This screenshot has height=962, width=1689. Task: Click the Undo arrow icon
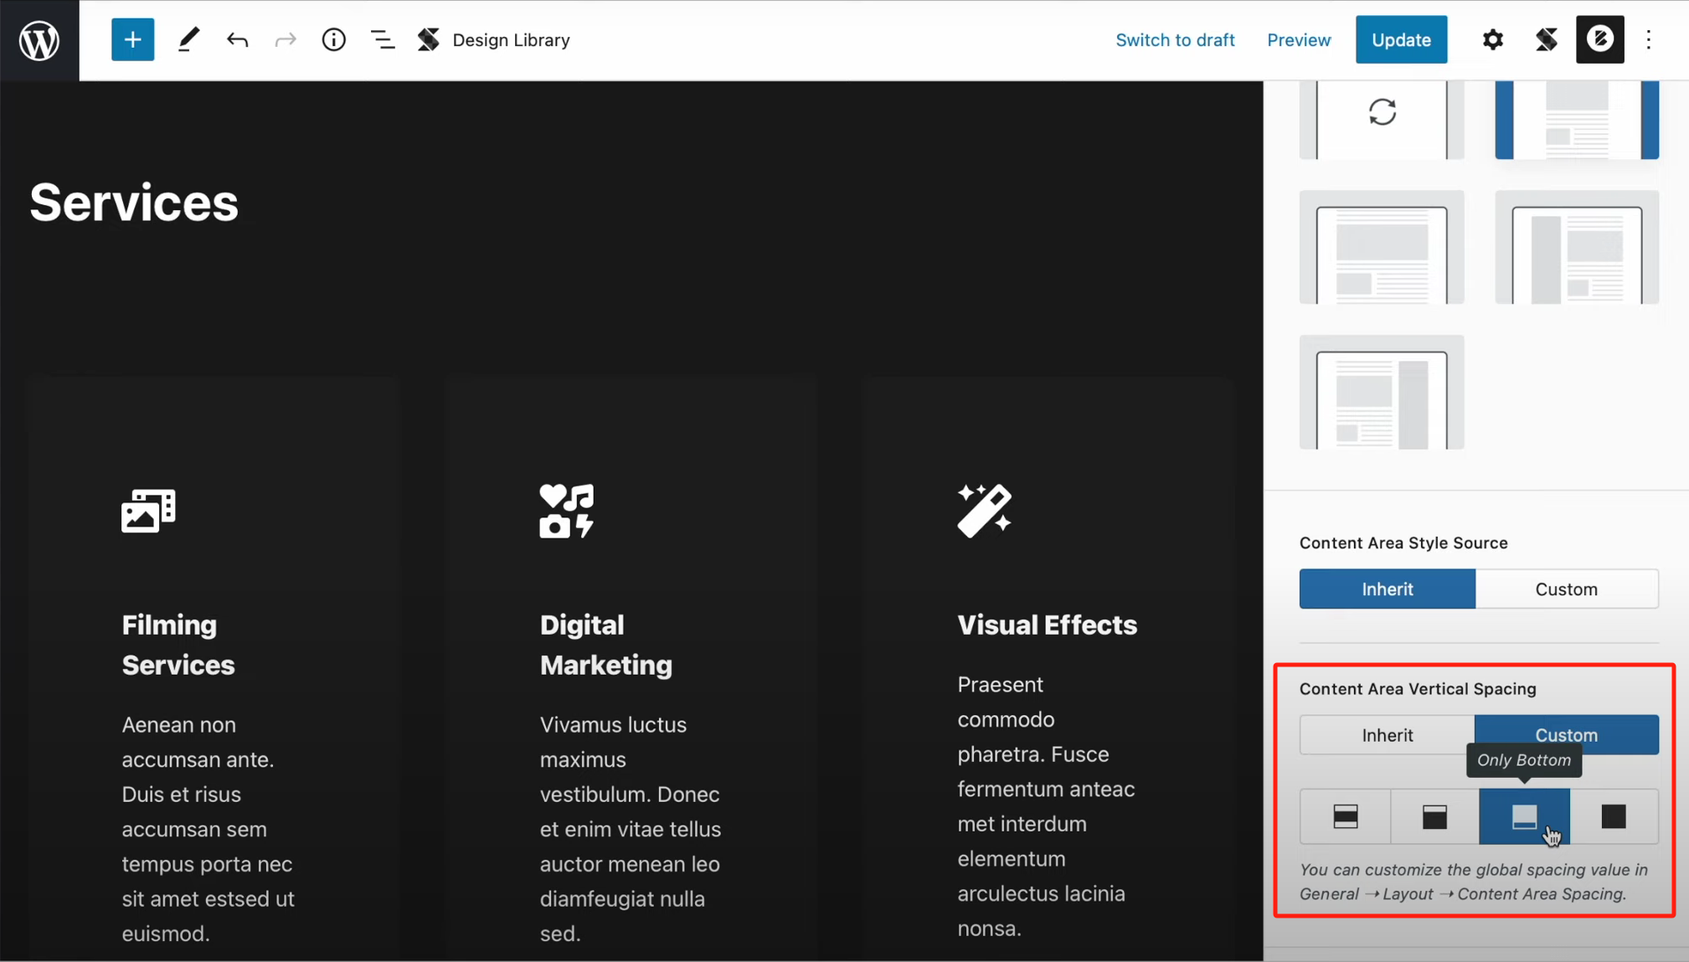pyautogui.click(x=237, y=39)
